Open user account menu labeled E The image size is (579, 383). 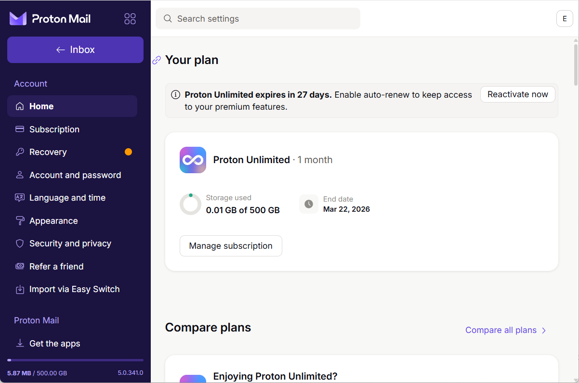565,19
